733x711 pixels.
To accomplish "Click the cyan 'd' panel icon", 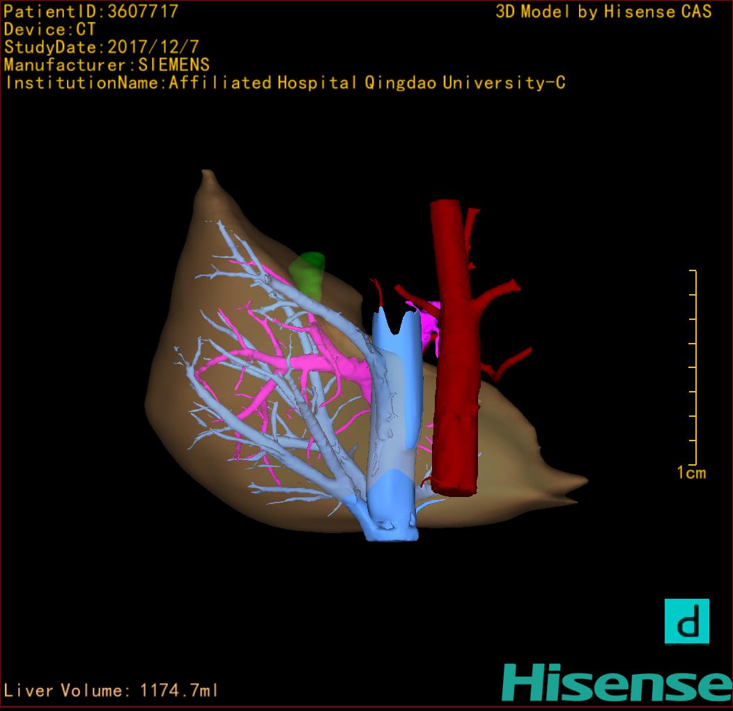I will click(x=687, y=621).
